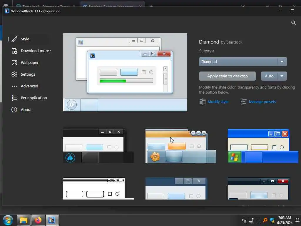The image size is (301, 226).
Task: Open File Explorer from the taskbar
Action: (24, 220)
